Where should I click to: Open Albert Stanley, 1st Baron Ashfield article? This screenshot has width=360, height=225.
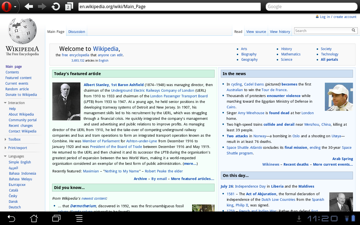[114, 85]
